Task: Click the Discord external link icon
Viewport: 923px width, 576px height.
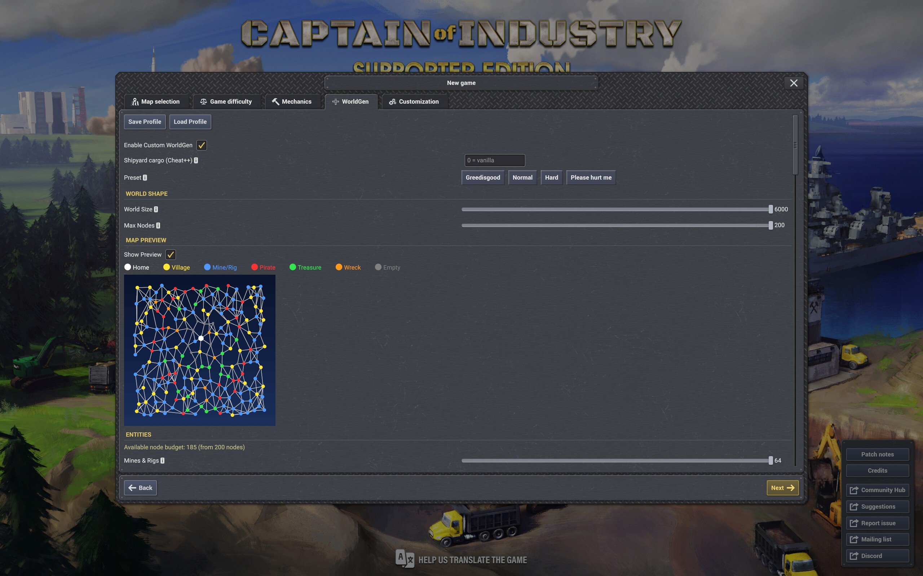Action: [854, 556]
